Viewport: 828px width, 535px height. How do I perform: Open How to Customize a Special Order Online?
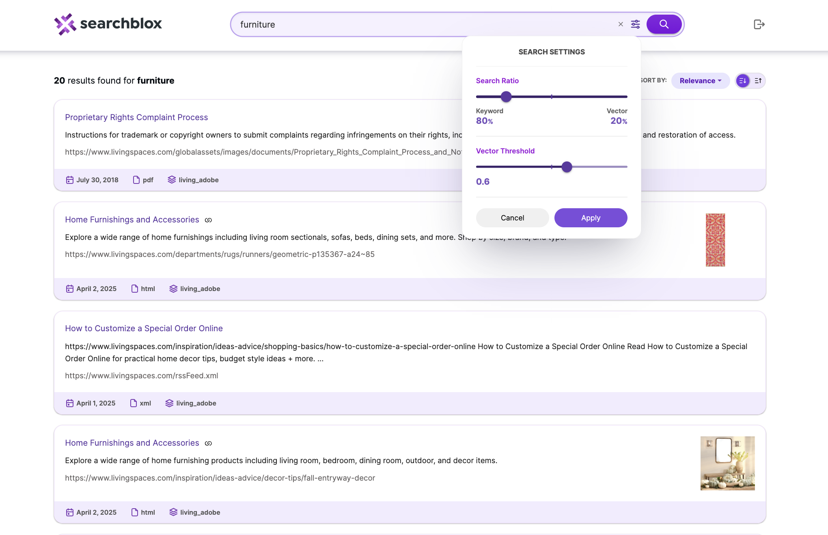click(x=144, y=328)
